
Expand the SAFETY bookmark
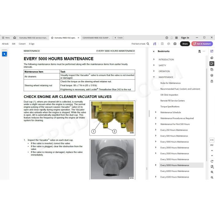point(154,65)
